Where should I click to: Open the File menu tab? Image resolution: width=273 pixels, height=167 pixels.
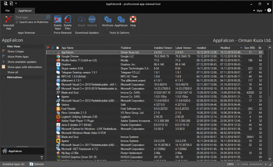8,11
